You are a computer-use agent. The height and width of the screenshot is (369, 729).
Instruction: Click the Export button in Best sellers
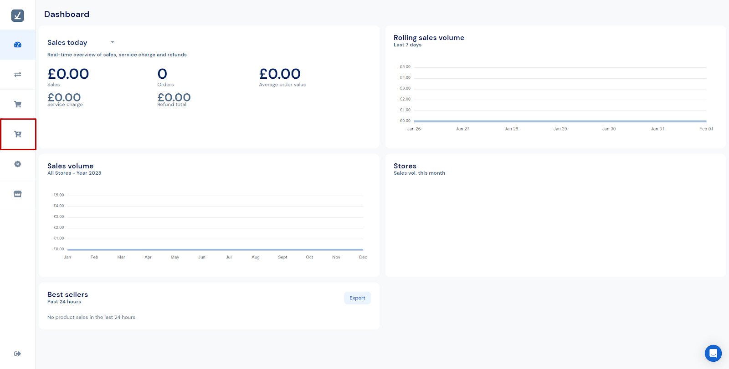click(357, 298)
